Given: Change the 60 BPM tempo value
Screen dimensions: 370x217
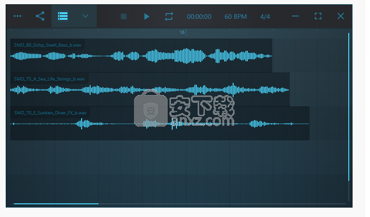Looking at the screenshot, I should click(235, 17).
